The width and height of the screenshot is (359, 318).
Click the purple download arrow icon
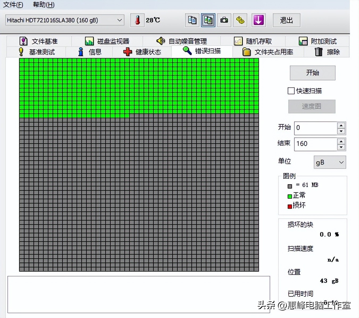pyautogui.click(x=258, y=20)
